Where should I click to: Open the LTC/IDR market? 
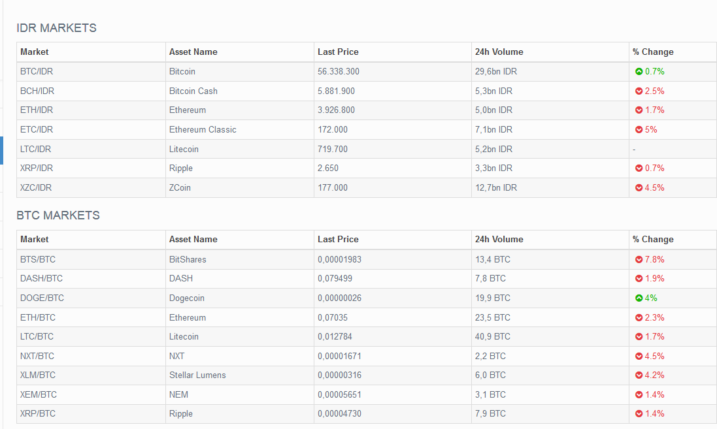tap(36, 149)
